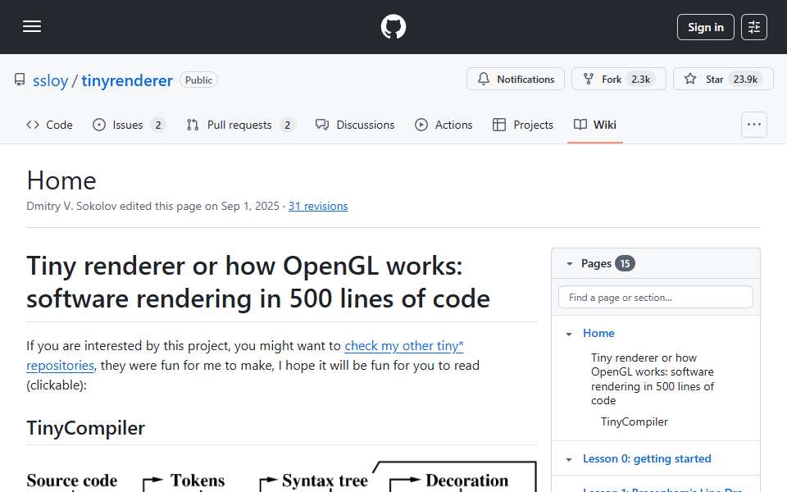787x492 pixels.
Task: Open the Projects tab
Action: click(523, 125)
